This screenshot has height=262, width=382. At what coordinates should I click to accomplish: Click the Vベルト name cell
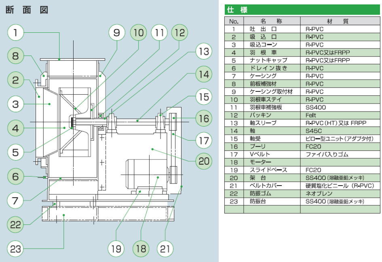point(272,154)
